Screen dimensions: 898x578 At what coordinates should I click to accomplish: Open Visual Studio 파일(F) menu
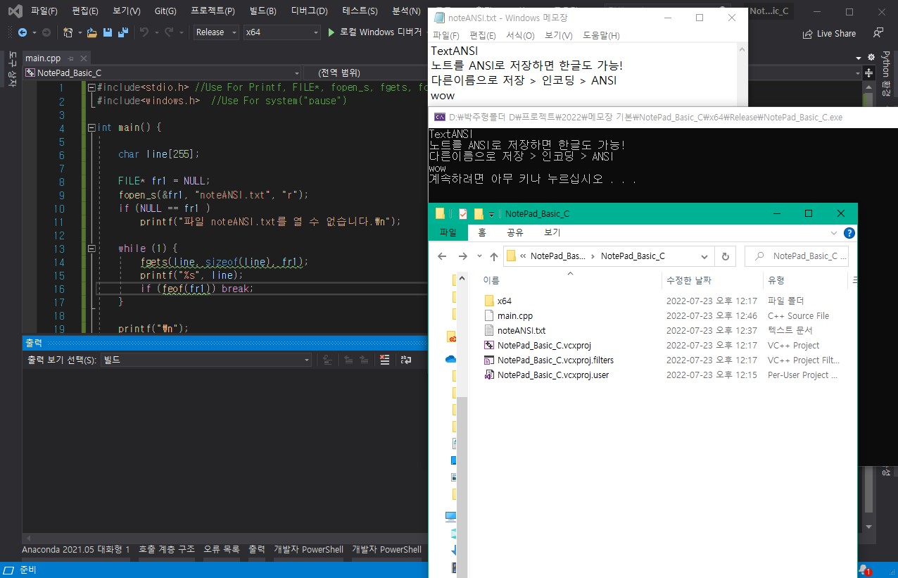[x=44, y=11]
